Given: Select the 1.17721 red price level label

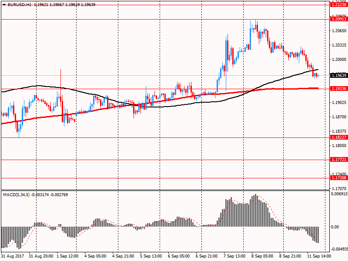Looking at the screenshot, I should click(339, 160).
